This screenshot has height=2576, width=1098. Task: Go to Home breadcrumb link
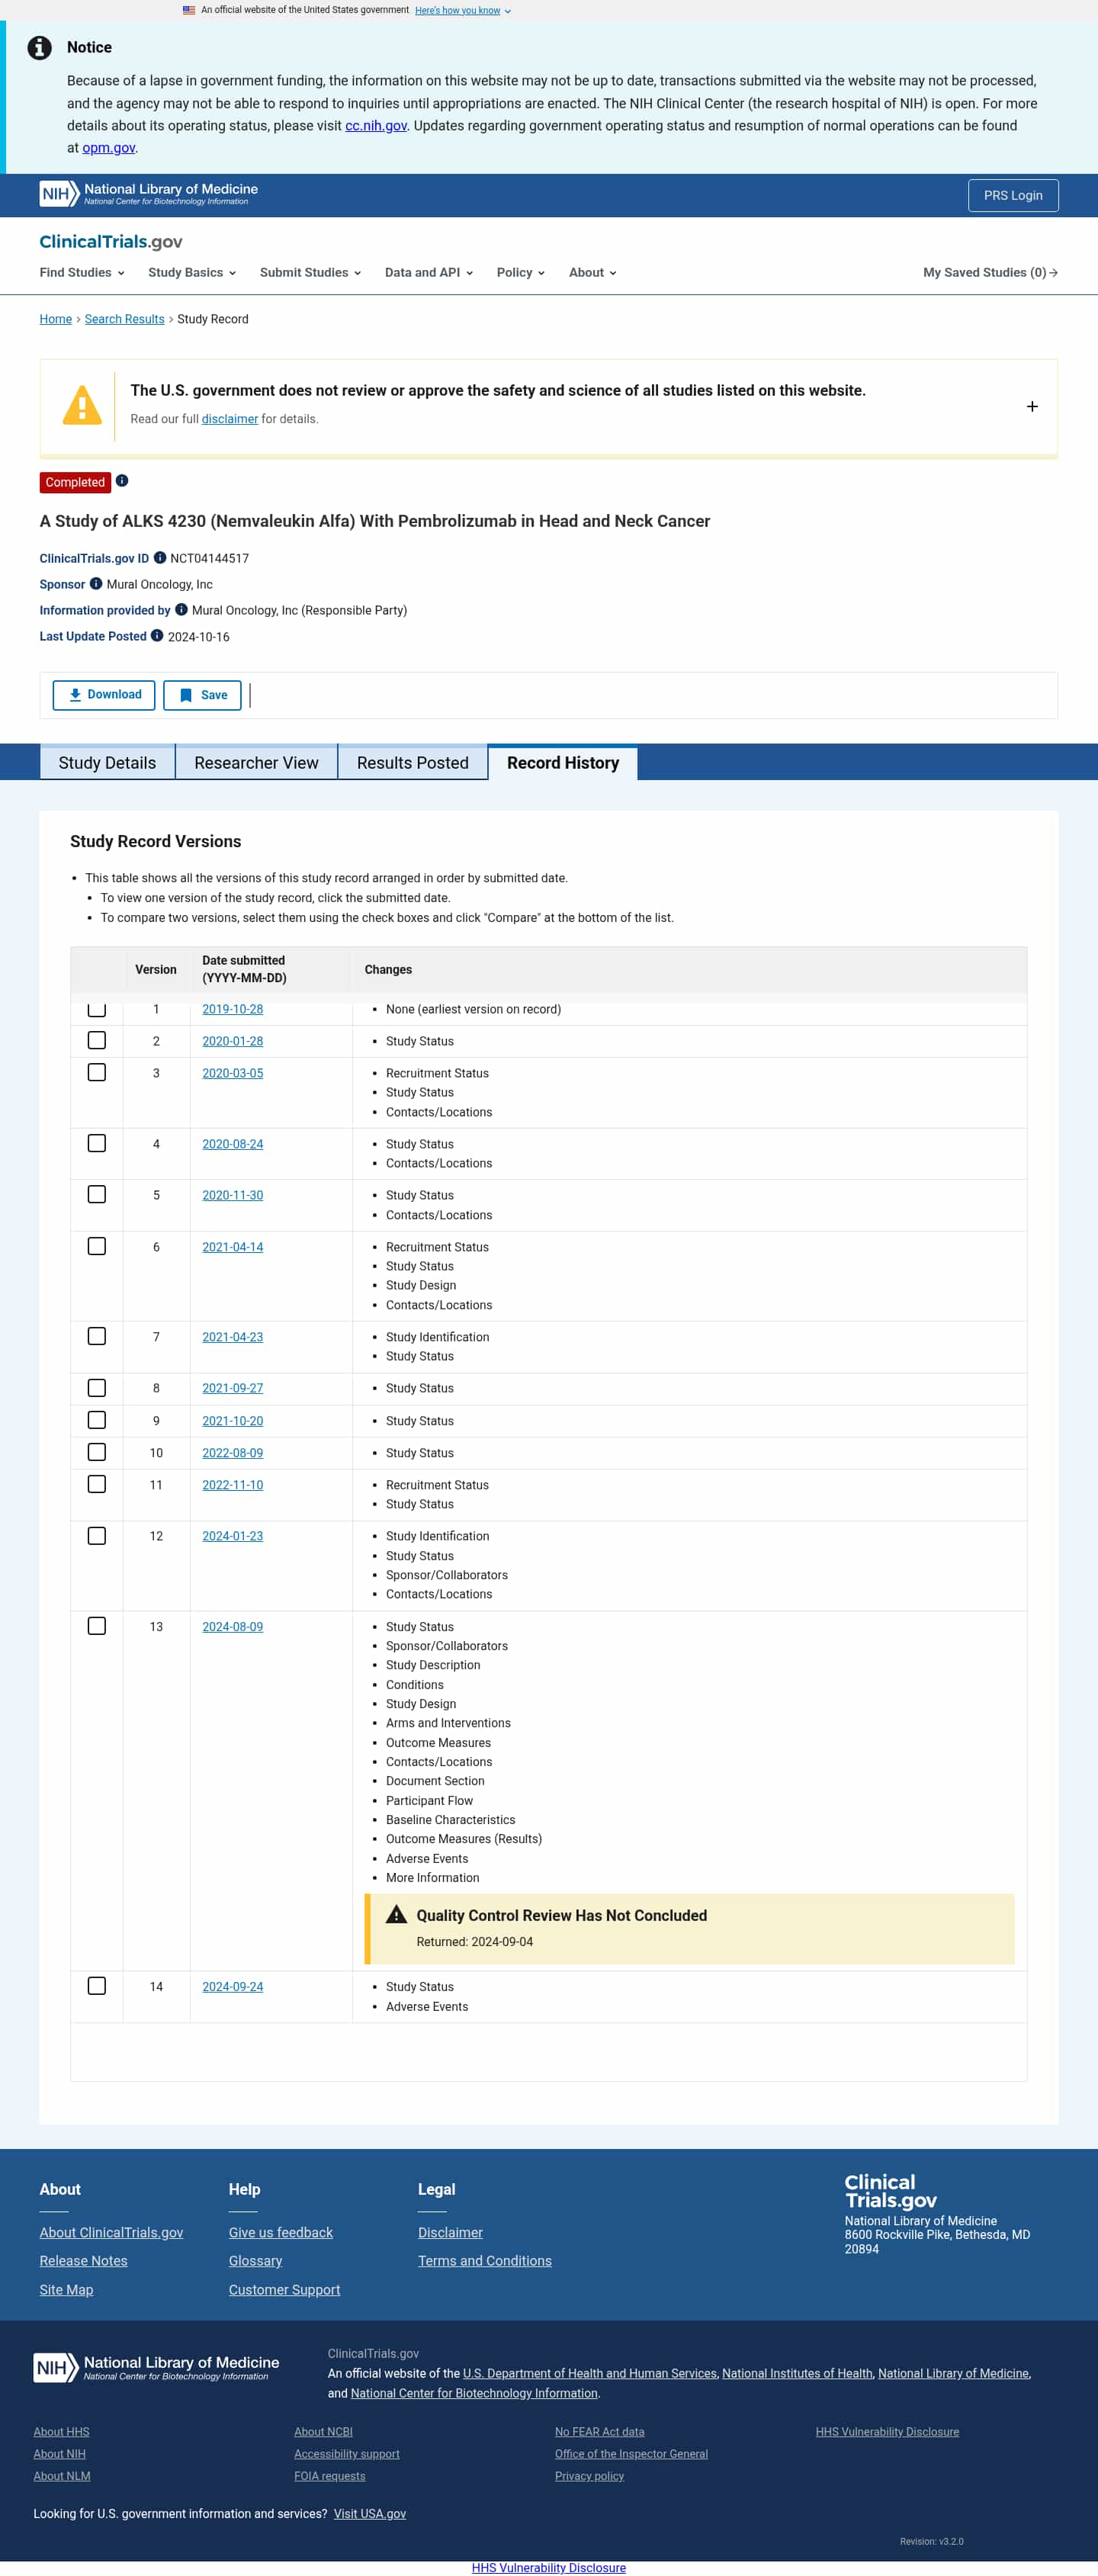[56, 320]
